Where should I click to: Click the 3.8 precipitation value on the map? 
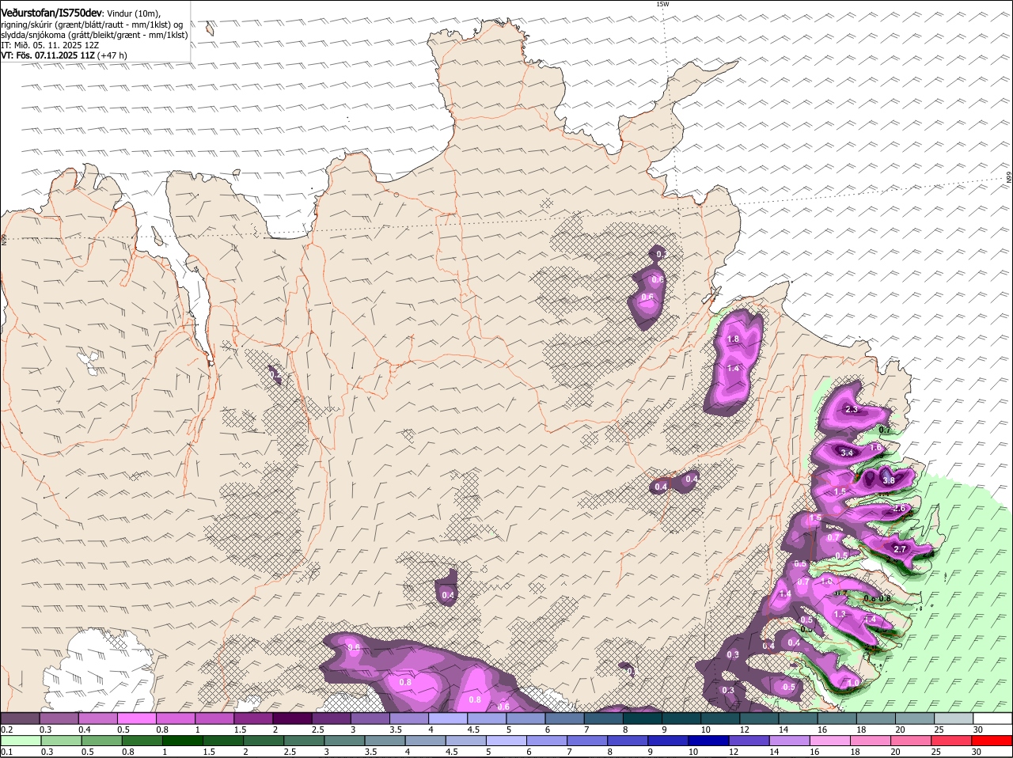888,480
